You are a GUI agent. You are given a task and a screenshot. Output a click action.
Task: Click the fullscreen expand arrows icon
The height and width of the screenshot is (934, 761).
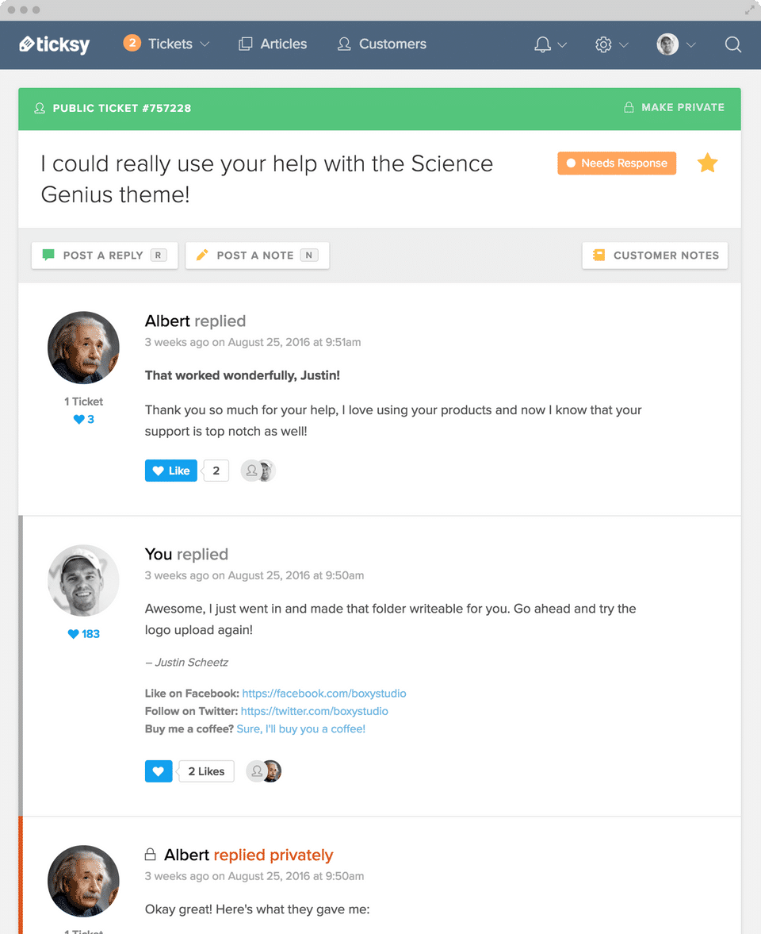pyautogui.click(x=750, y=10)
